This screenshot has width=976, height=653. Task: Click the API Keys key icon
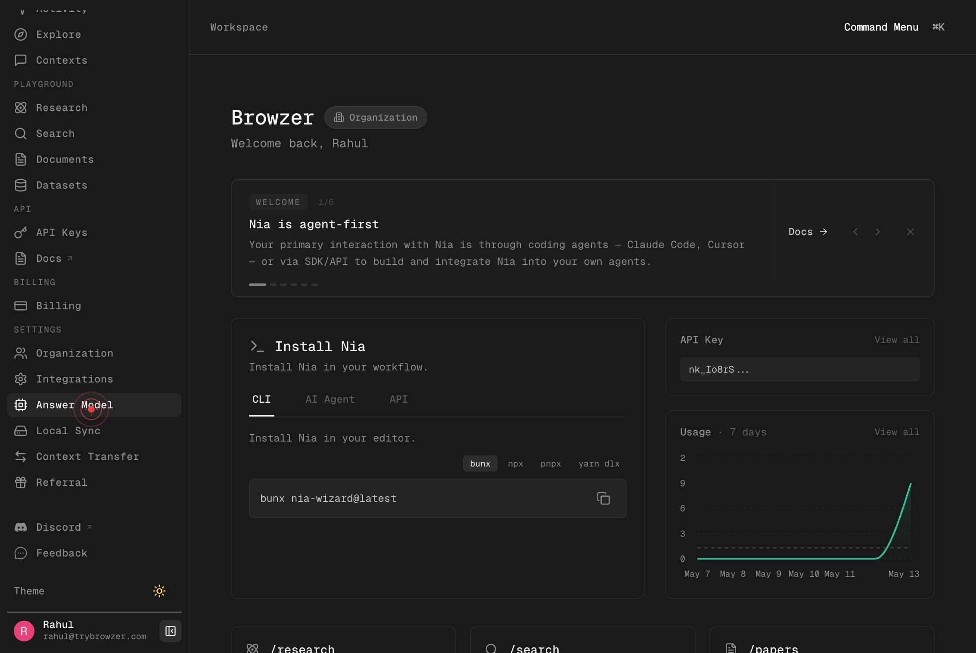tap(21, 233)
